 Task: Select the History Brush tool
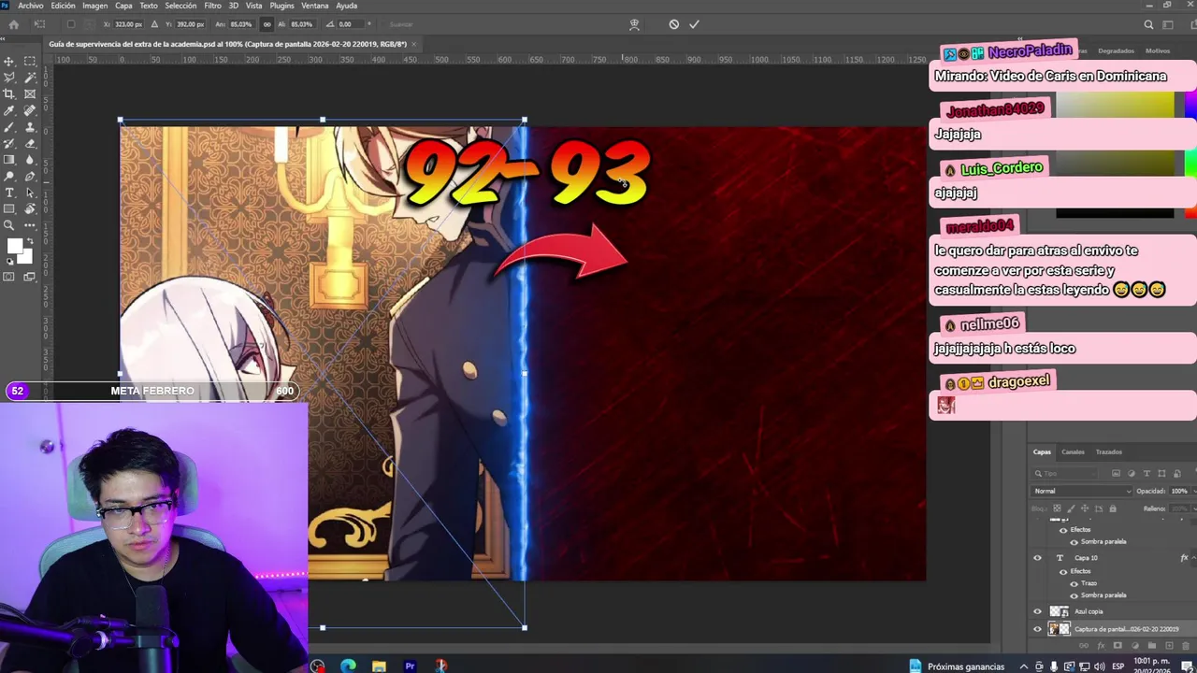pyautogui.click(x=8, y=143)
